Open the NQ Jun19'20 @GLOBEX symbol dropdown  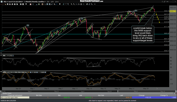tap(13, 2)
